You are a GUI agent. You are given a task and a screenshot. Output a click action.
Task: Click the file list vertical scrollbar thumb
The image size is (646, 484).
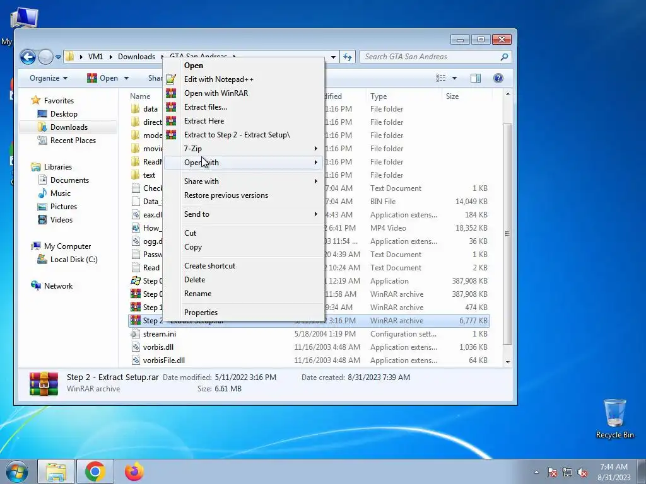tap(508, 234)
